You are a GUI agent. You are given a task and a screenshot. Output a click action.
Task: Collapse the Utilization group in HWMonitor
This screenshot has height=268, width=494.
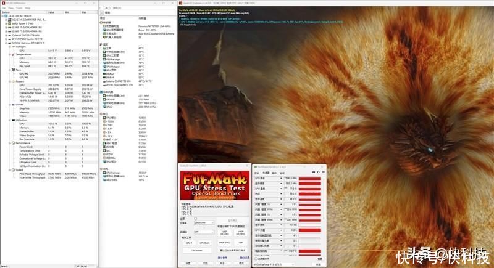tap(10, 120)
